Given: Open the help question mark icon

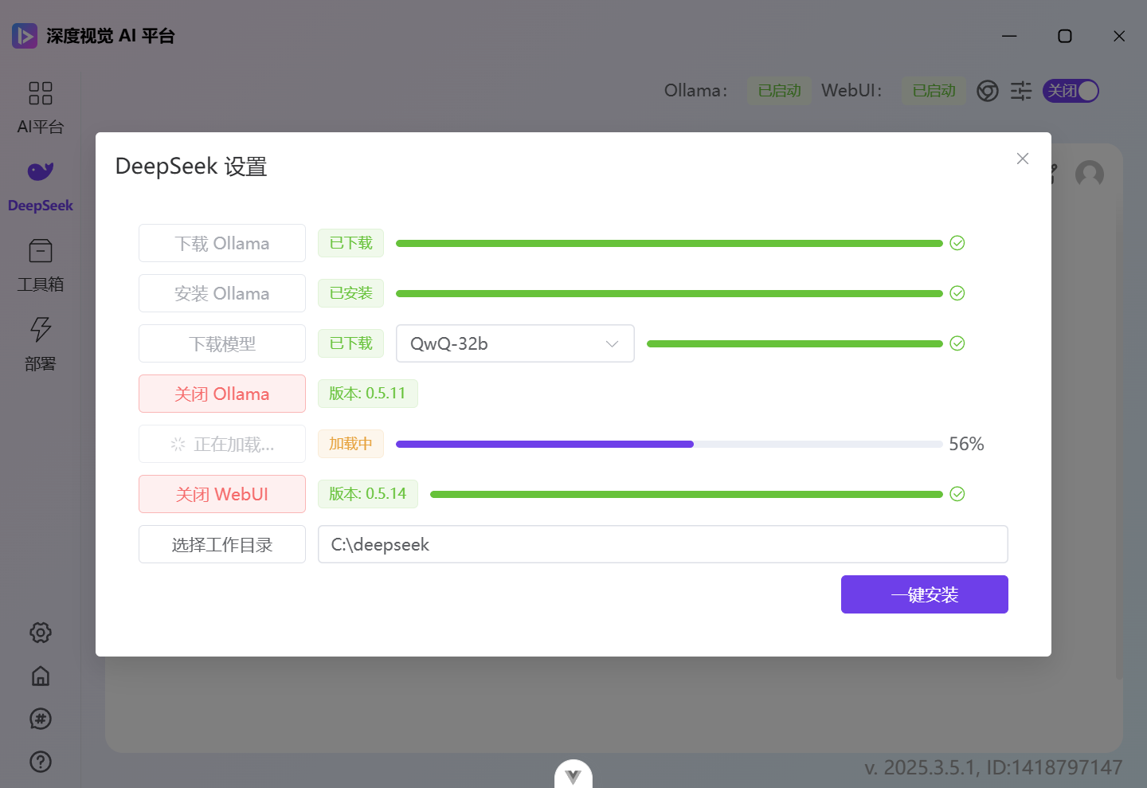Looking at the screenshot, I should coord(41,762).
